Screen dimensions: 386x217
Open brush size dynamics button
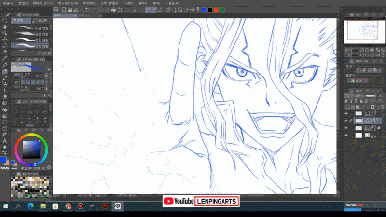(x=46, y=76)
